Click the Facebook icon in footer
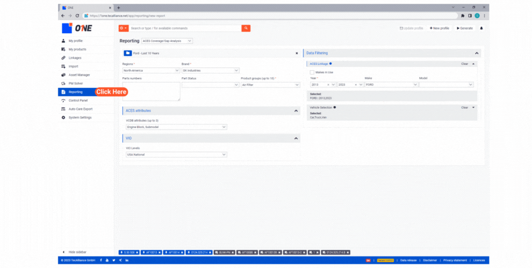Viewport: 532px width, 268px height. click(x=100, y=260)
